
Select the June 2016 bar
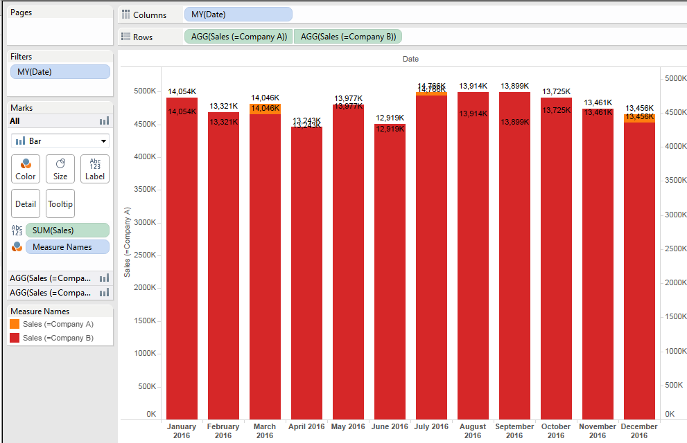390,272
